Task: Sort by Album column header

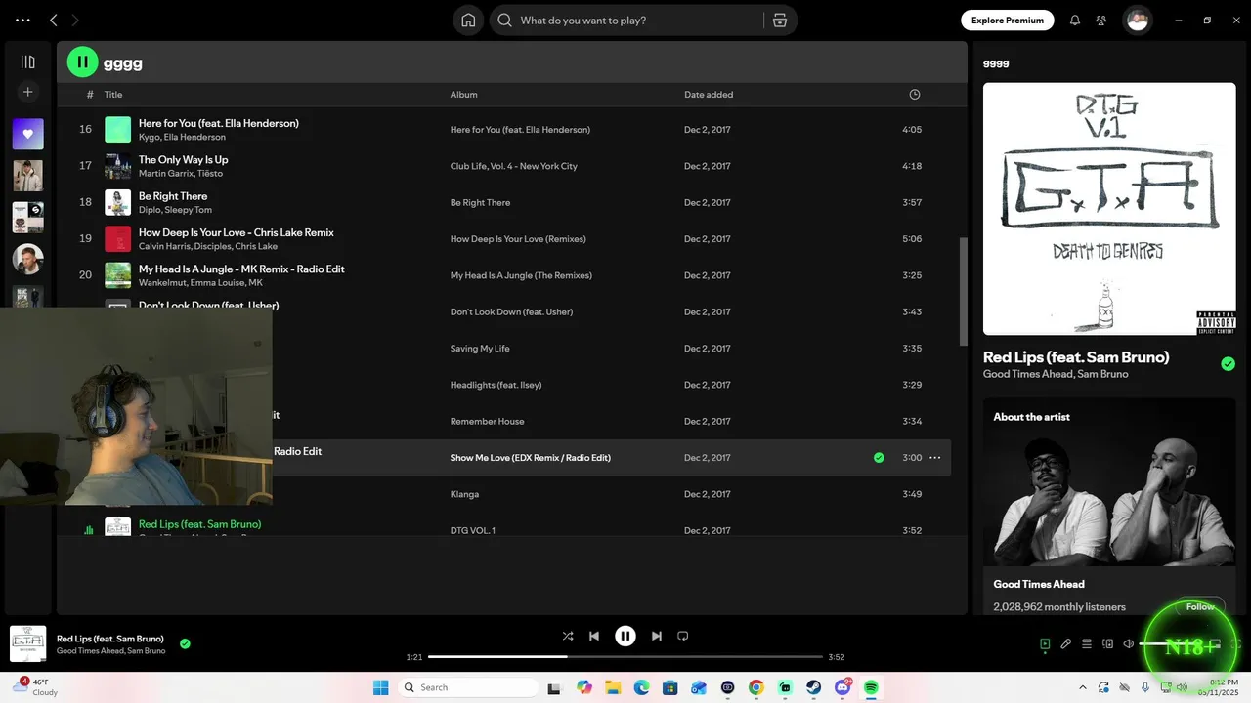Action: [x=463, y=95]
